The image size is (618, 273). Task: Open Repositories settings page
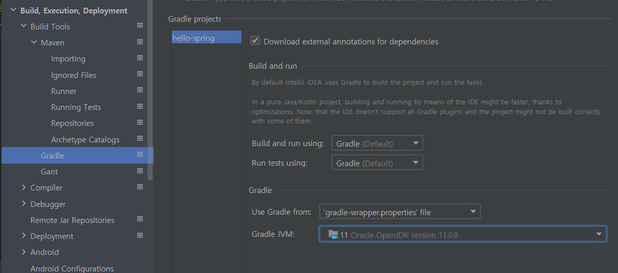(73, 123)
